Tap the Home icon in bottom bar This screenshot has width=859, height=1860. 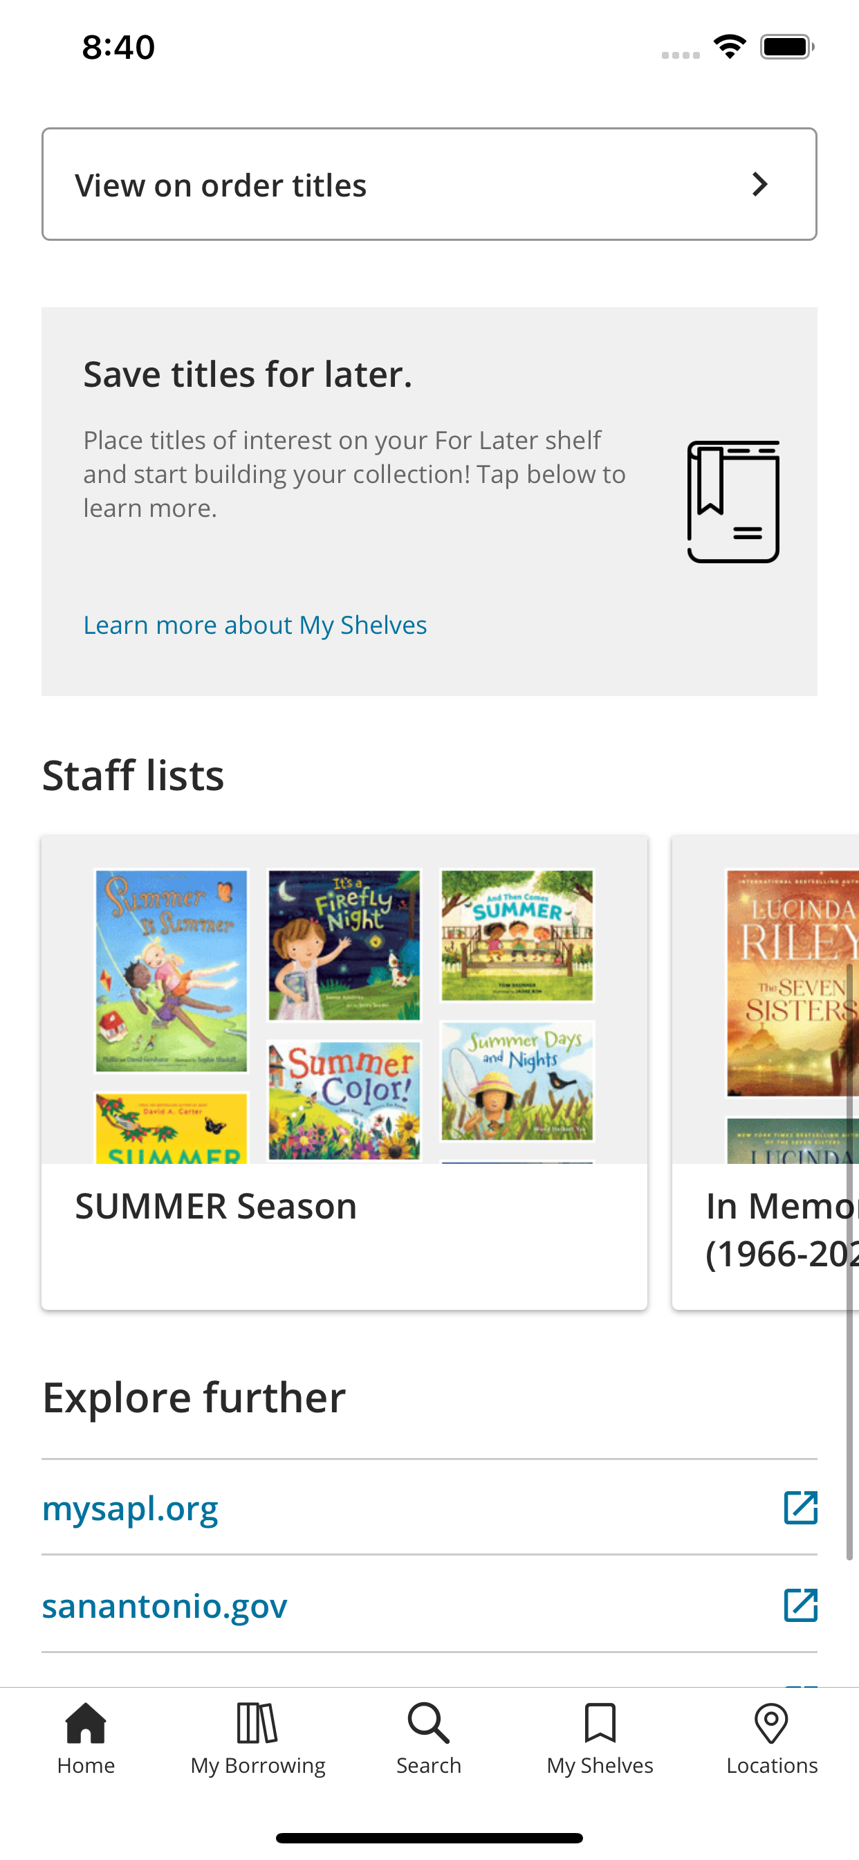click(x=86, y=1723)
